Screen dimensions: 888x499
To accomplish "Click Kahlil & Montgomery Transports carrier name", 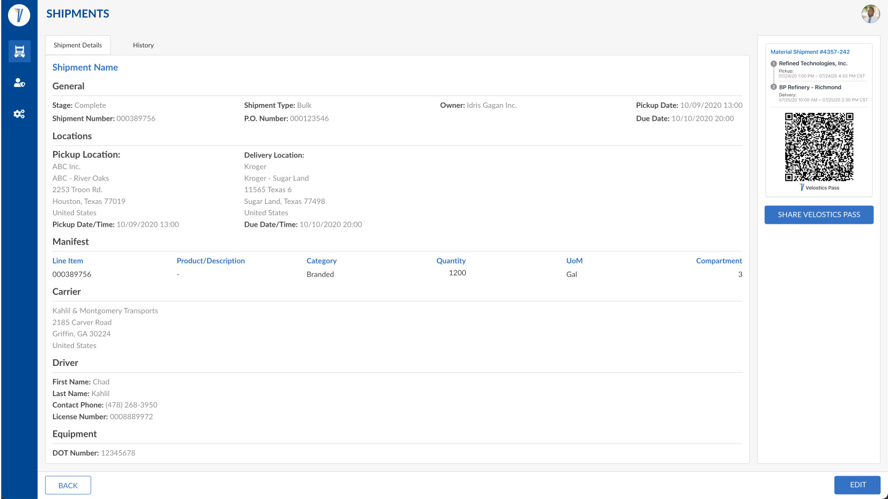I will [x=105, y=310].
